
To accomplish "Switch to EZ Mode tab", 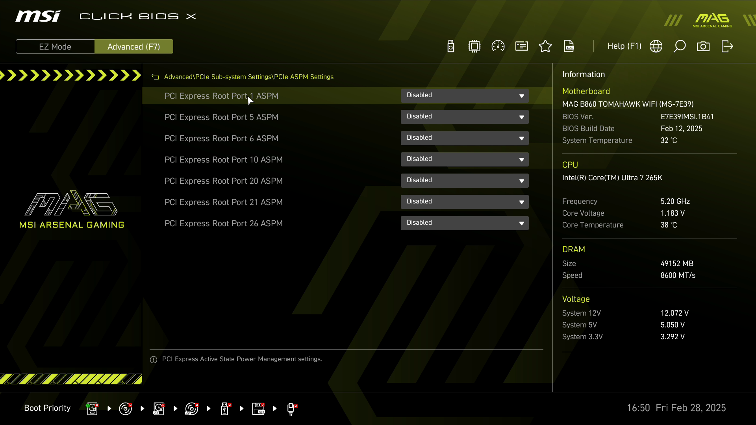I will [55, 46].
